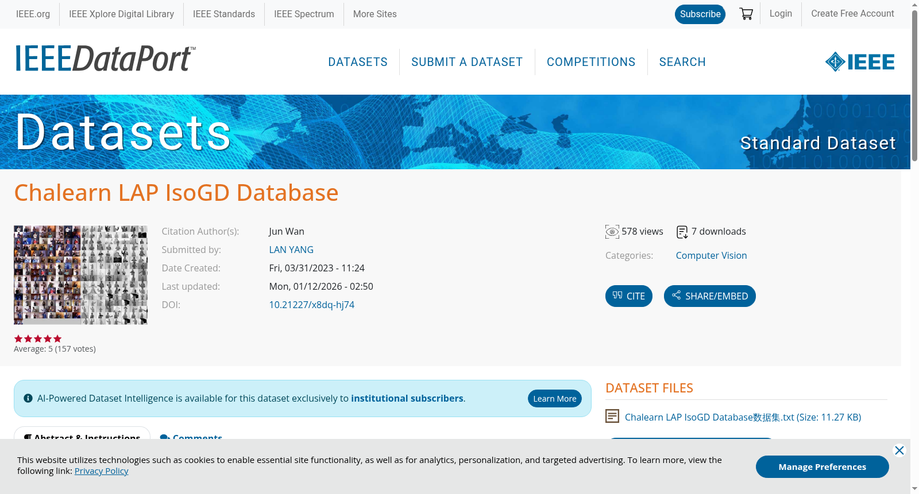Click the Average: 5 (157 votes) text
The width and height of the screenshot is (919, 494).
[55, 349]
